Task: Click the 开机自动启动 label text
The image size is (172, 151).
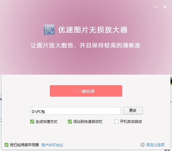Action: point(131,122)
